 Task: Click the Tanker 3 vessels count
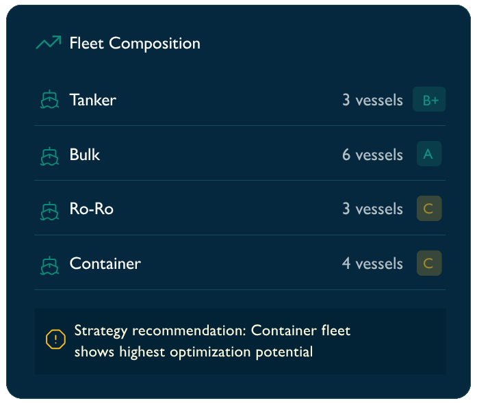[372, 100]
